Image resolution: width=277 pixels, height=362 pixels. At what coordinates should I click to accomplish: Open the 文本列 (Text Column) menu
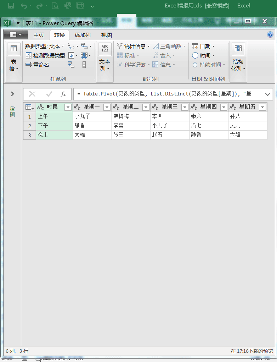[104, 61]
